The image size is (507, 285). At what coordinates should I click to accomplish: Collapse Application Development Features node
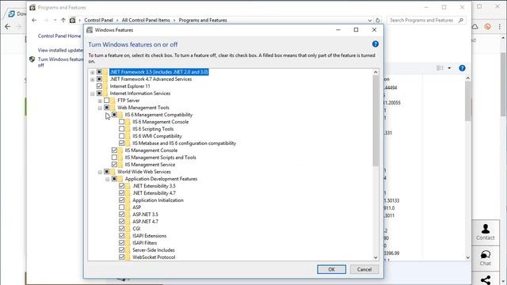[108, 179]
